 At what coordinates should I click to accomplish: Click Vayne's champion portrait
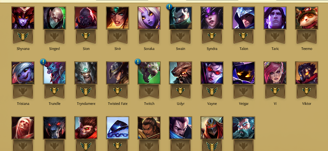[x=212, y=73]
